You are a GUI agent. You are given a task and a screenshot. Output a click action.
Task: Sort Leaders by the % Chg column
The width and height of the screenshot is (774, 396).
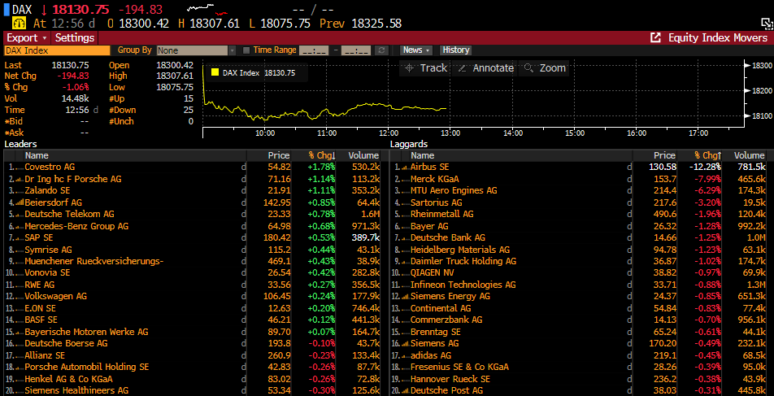pyautogui.click(x=322, y=155)
